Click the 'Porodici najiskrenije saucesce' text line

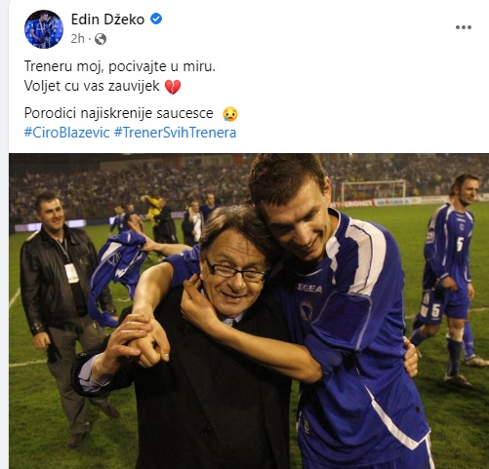pyautogui.click(x=119, y=113)
